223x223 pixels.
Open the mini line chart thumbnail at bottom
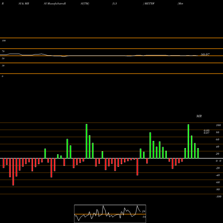point(110,214)
